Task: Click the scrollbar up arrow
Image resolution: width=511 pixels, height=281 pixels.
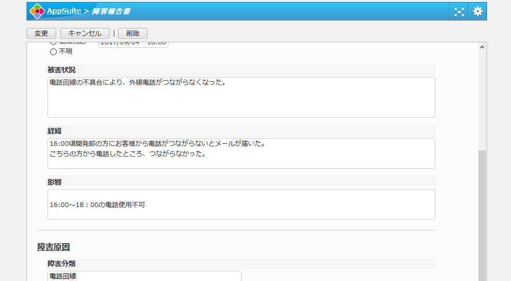Action: click(x=482, y=47)
